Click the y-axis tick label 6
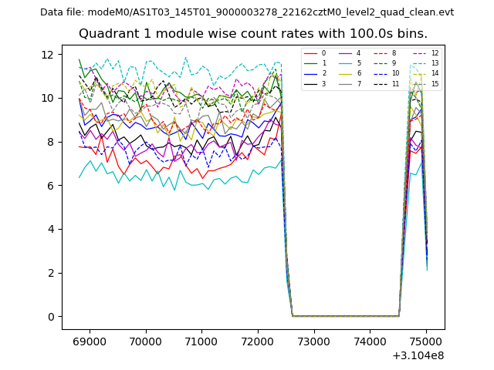 tap(49, 185)
